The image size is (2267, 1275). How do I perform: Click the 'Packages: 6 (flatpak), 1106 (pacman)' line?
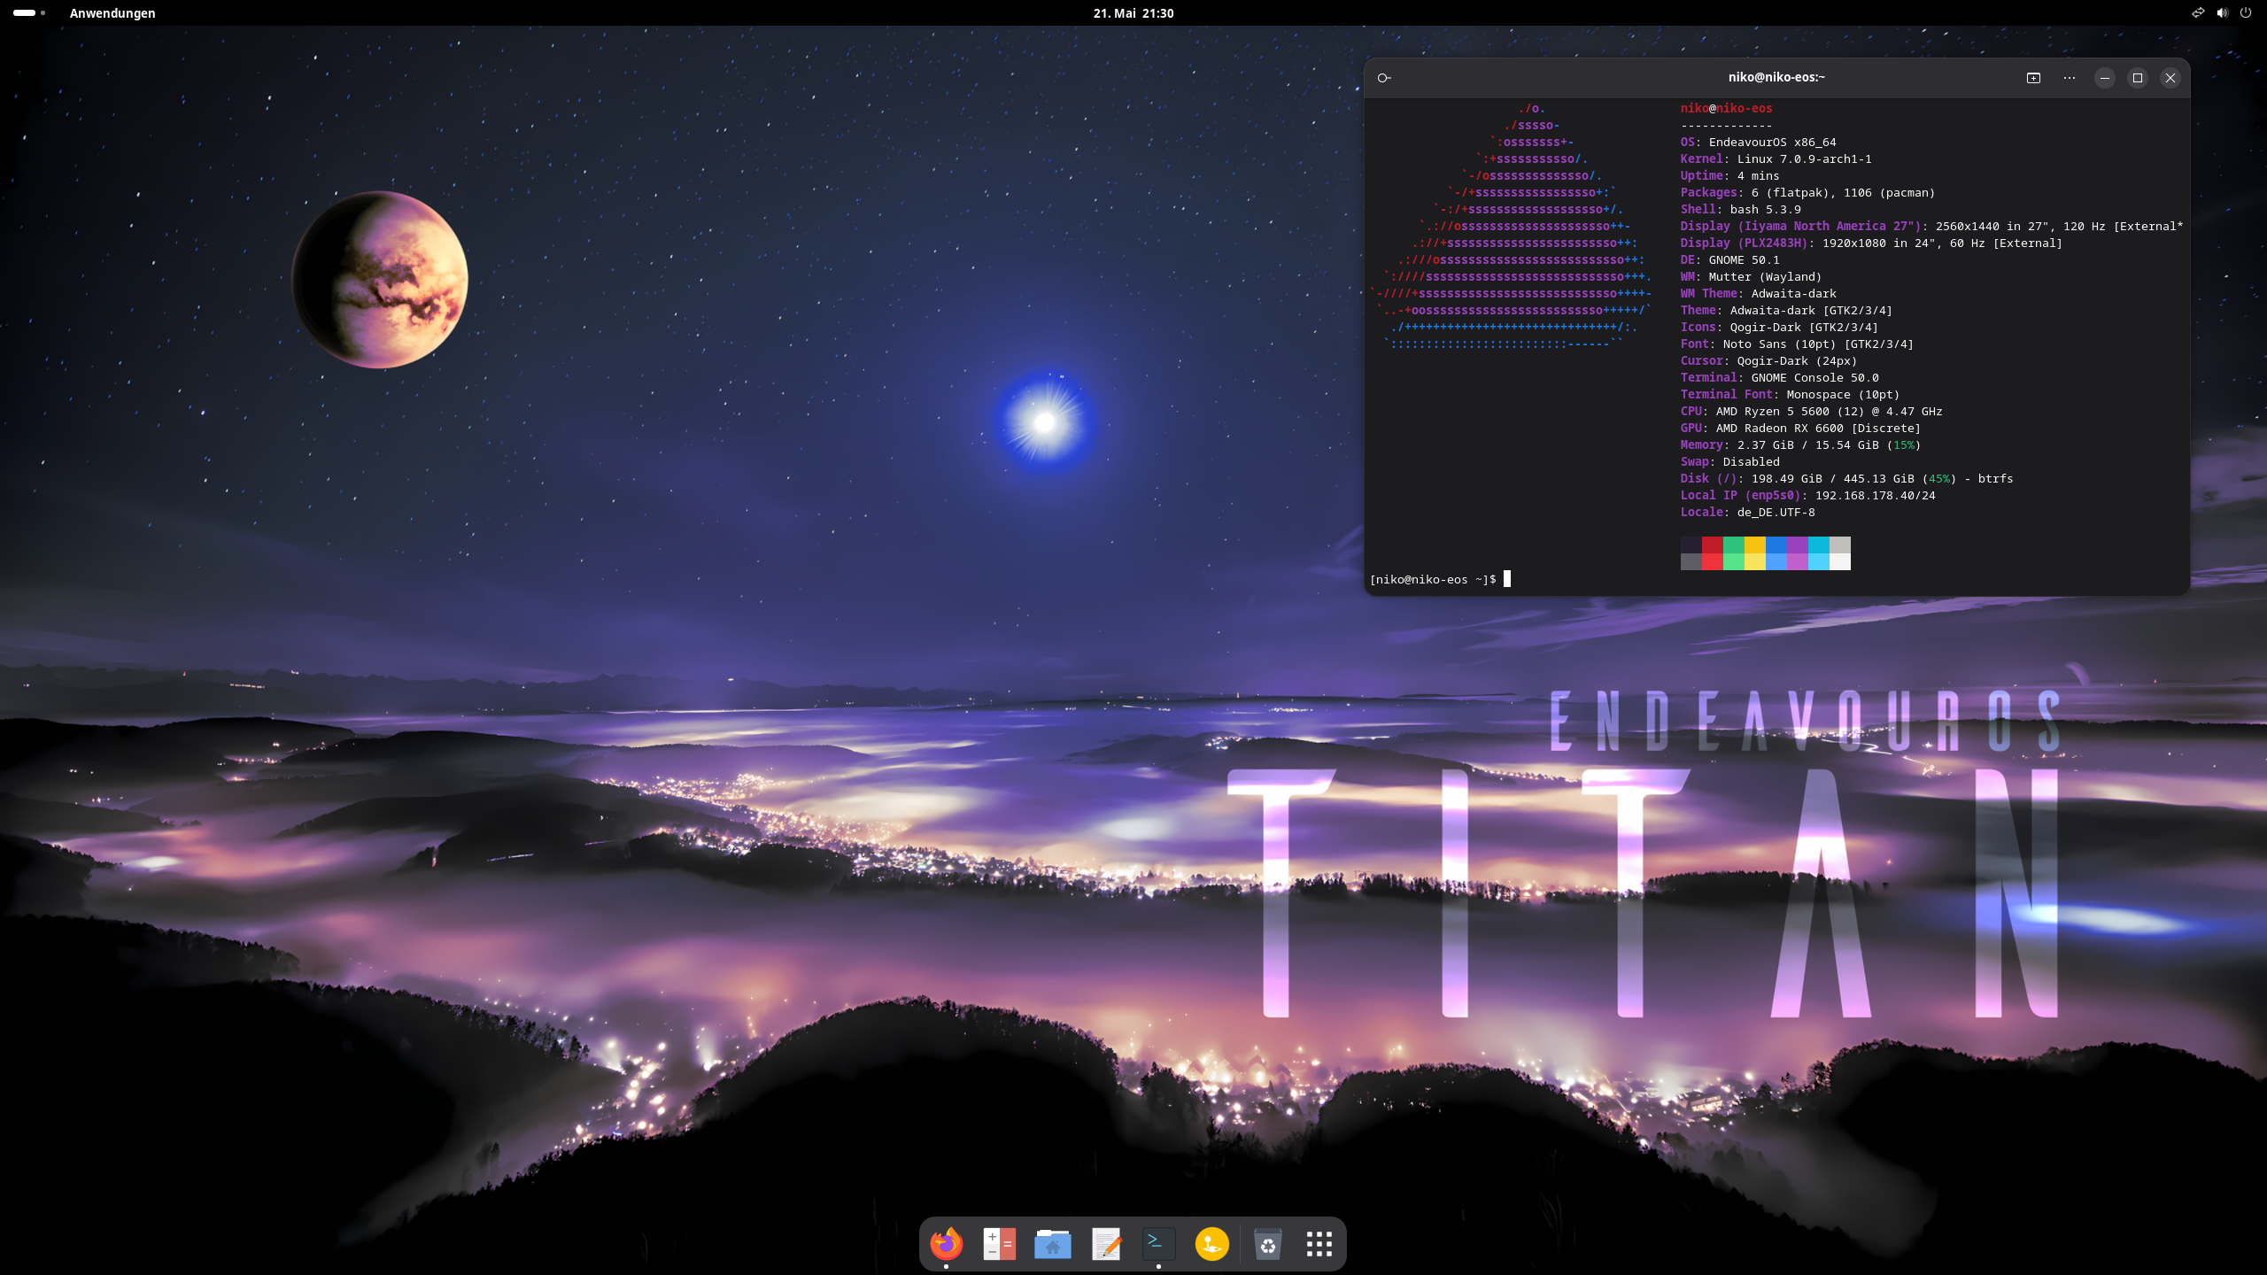[x=1808, y=193]
